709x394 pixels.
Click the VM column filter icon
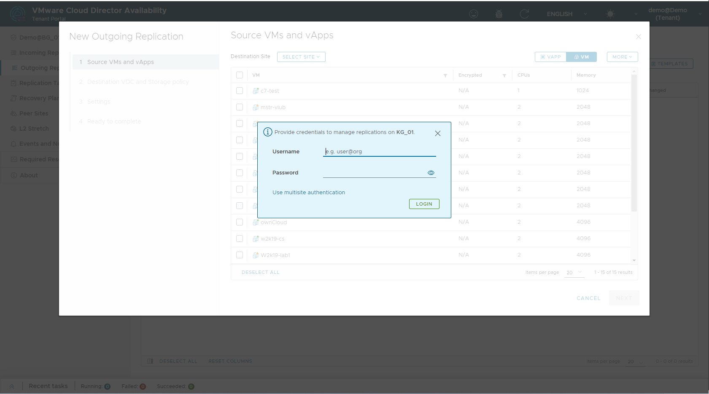tap(445, 75)
